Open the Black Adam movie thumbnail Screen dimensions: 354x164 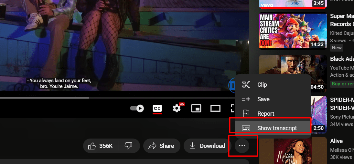293,73
